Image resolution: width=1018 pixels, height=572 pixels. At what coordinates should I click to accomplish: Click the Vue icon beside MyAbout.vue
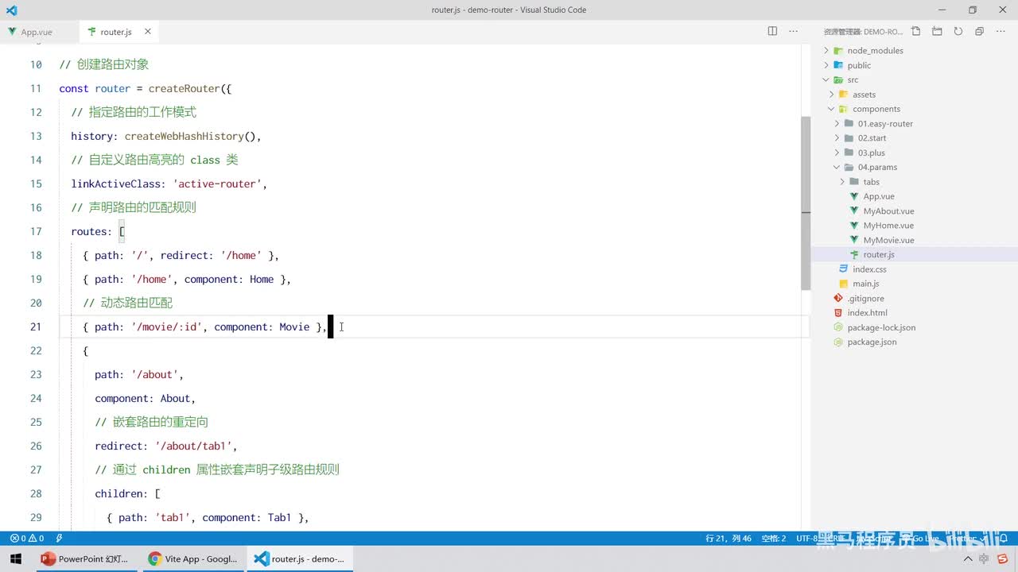[x=855, y=211]
